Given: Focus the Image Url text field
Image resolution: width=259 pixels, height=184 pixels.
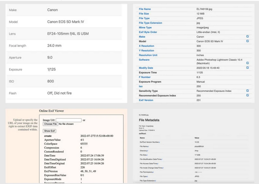Looking at the screenshot, I should (68, 120).
